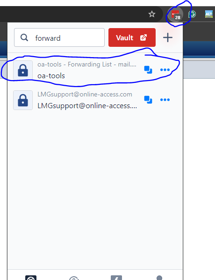This screenshot has height=280, width=215.
Task: Add a new item with the plus button
Action: point(168,37)
